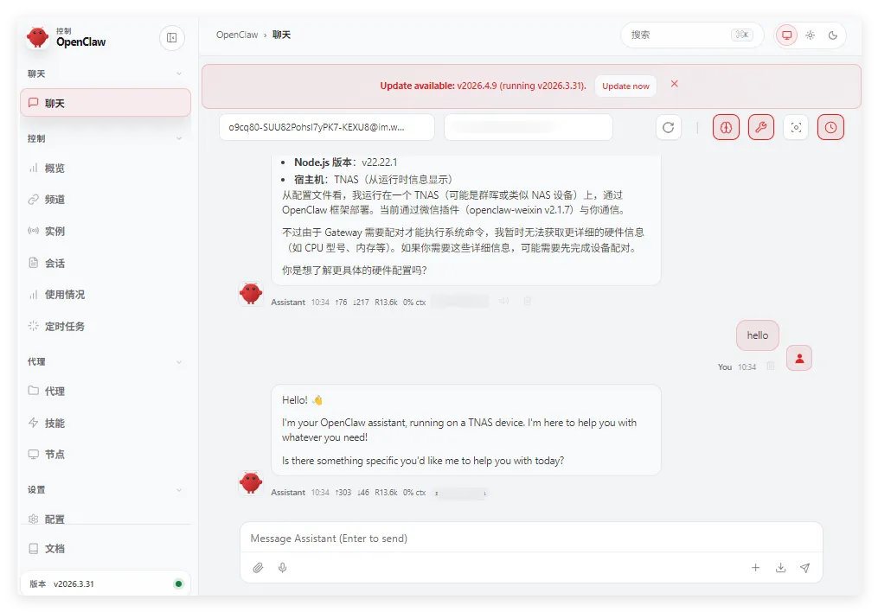Collapse the 设置 sidebar section chevron
Image resolution: width=878 pixels, height=612 pixels.
pos(179,490)
